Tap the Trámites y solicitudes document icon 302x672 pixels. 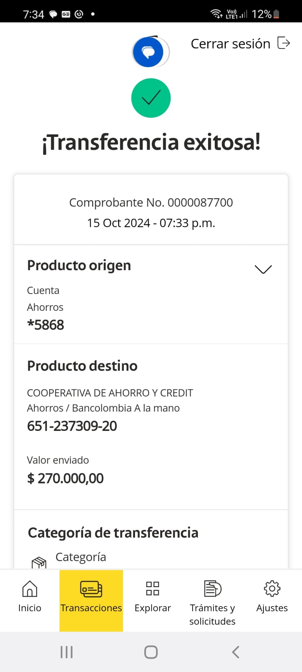(213, 589)
